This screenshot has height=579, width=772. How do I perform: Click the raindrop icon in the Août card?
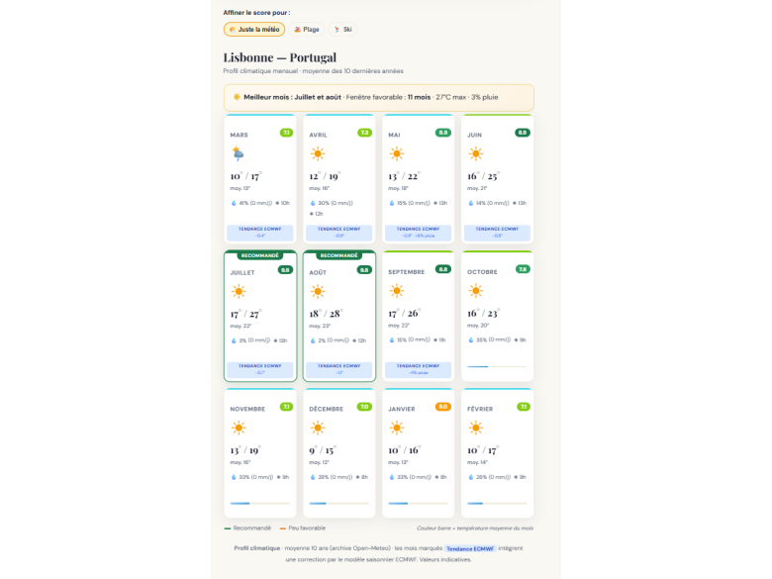point(313,340)
